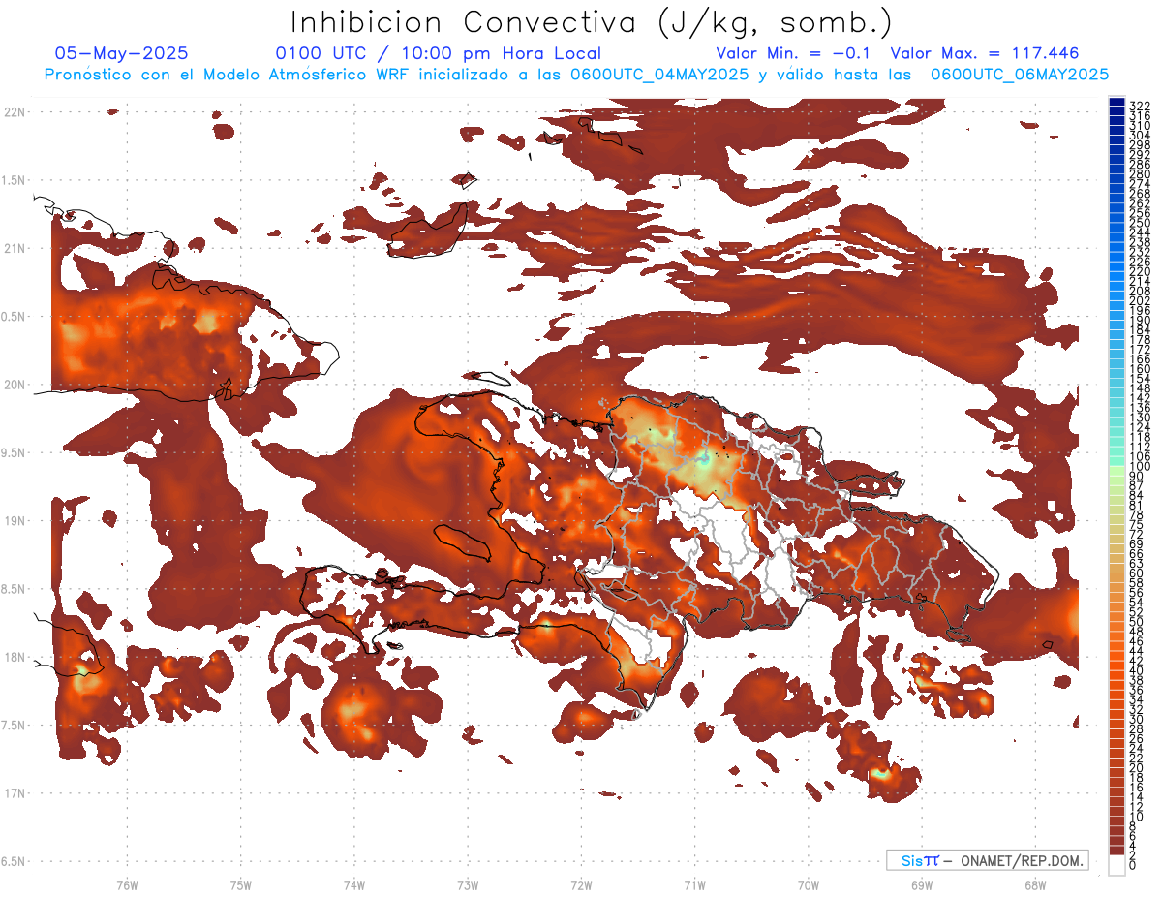Click the "68W" longitude label
This screenshot has height=898, width=1162.
(1035, 884)
